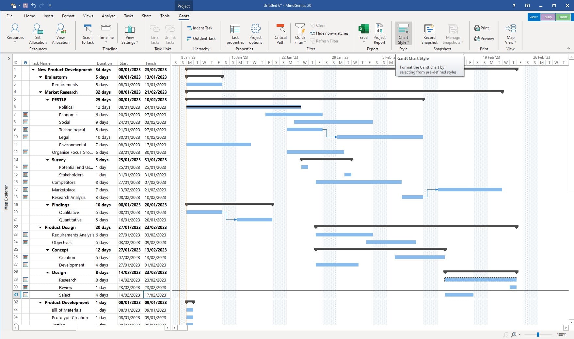Switch the view to Map
Screen dimensions: 574x339
pos(548,17)
